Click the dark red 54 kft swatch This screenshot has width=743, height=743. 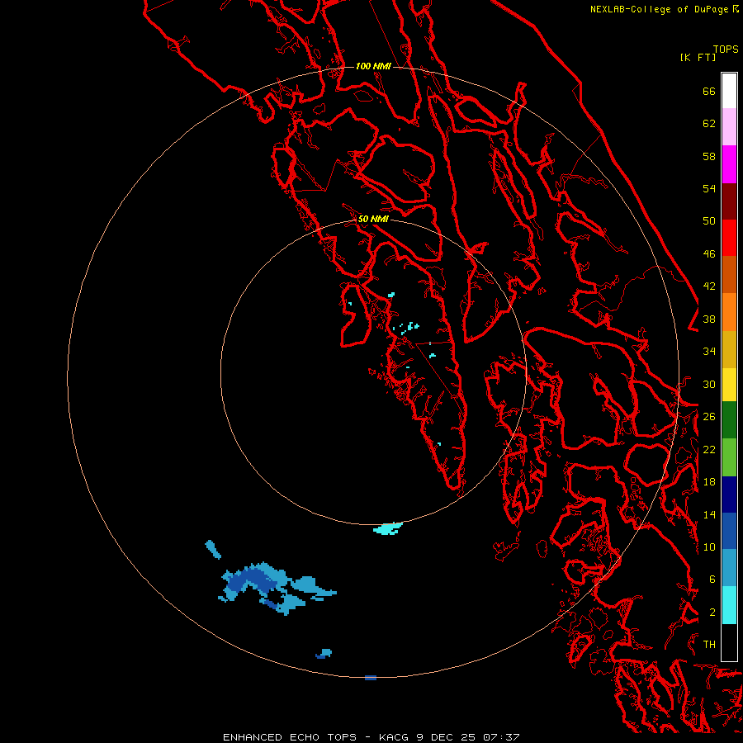click(729, 201)
